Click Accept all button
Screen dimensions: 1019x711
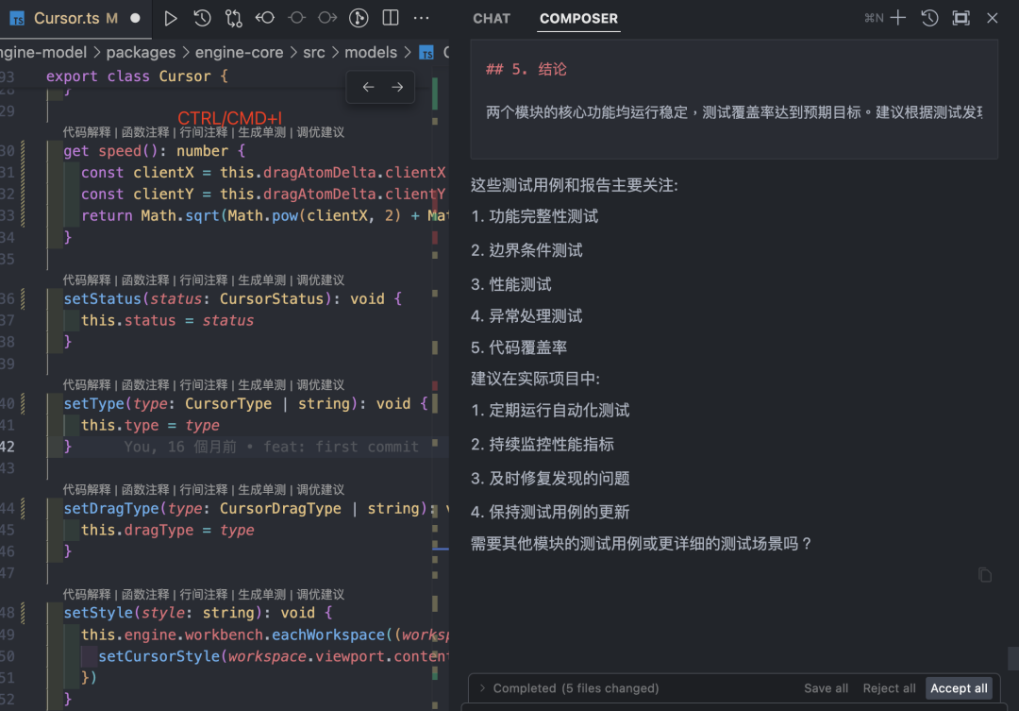pos(959,688)
